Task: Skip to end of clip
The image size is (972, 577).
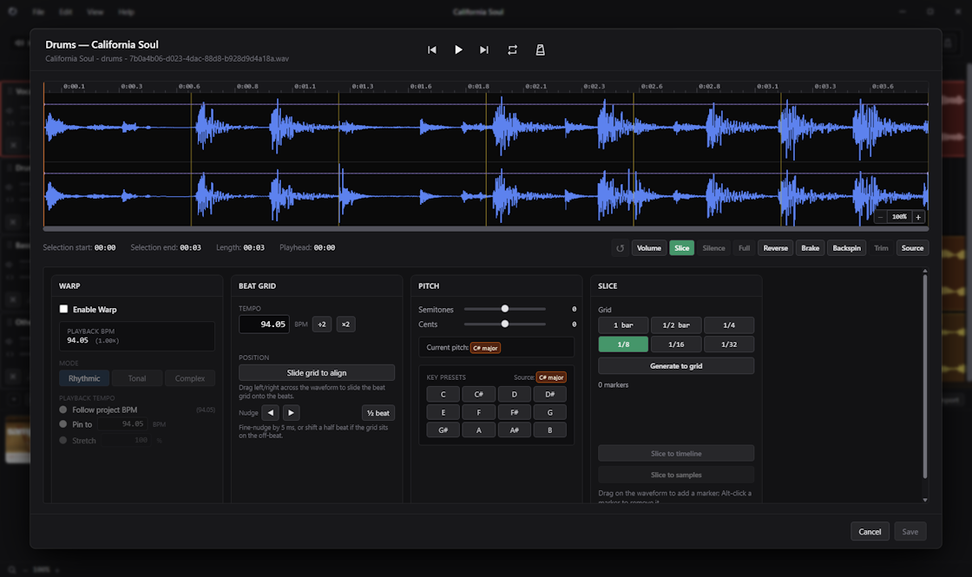Action: point(484,49)
